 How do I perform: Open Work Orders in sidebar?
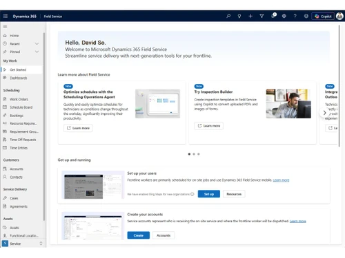click(21, 99)
